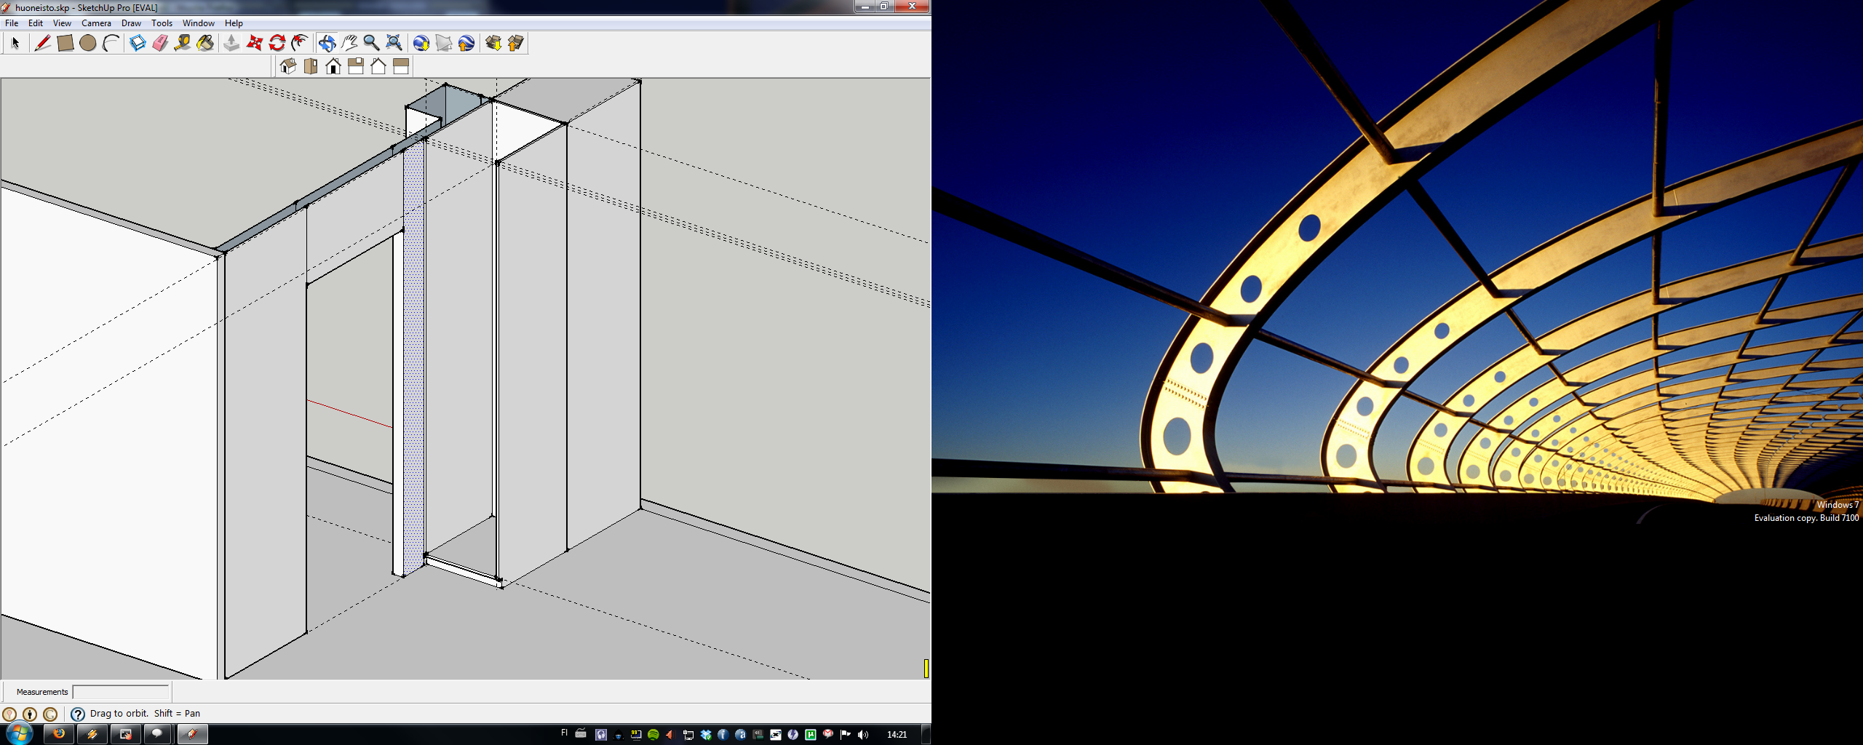This screenshot has width=1863, height=745.
Task: Select the Offset tool
Action: point(299,44)
